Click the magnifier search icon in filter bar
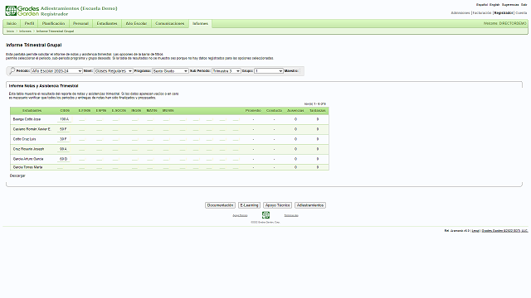The width and height of the screenshot is (531, 298). pos(12,70)
